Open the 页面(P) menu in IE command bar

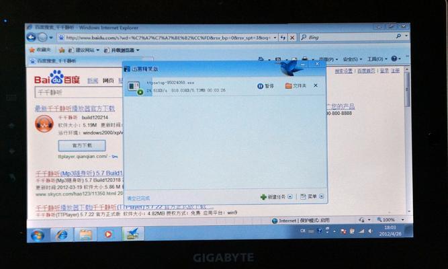pos(328,59)
